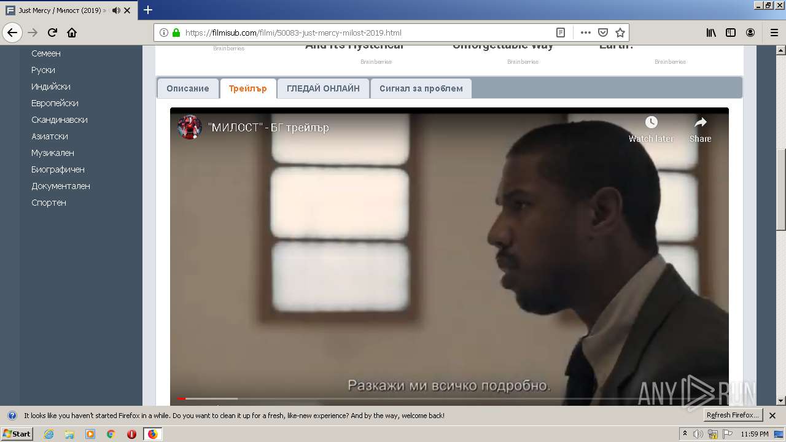Click the page vertical scrollbar thumb
The image size is (786, 442).
(x=781, y=190)
